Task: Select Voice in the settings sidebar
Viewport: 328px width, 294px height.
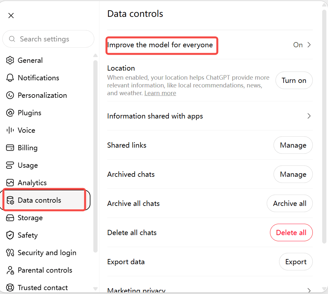Action: 45,130
